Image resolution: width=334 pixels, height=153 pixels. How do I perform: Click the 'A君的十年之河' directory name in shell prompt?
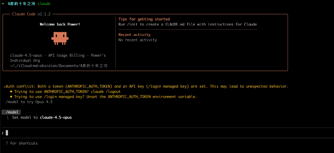[21, 4]
